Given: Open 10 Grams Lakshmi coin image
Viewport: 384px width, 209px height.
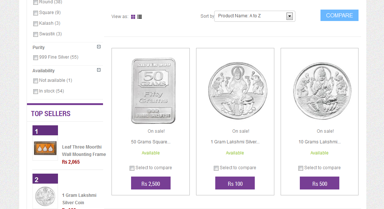Looking at the screenshot, I should [322, 91].
